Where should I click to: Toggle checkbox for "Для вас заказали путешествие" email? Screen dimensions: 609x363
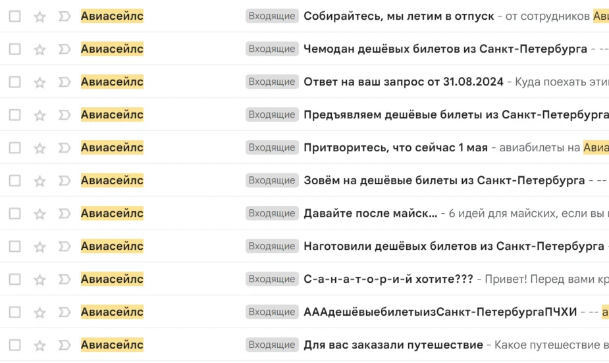click(x=14, y=345)
